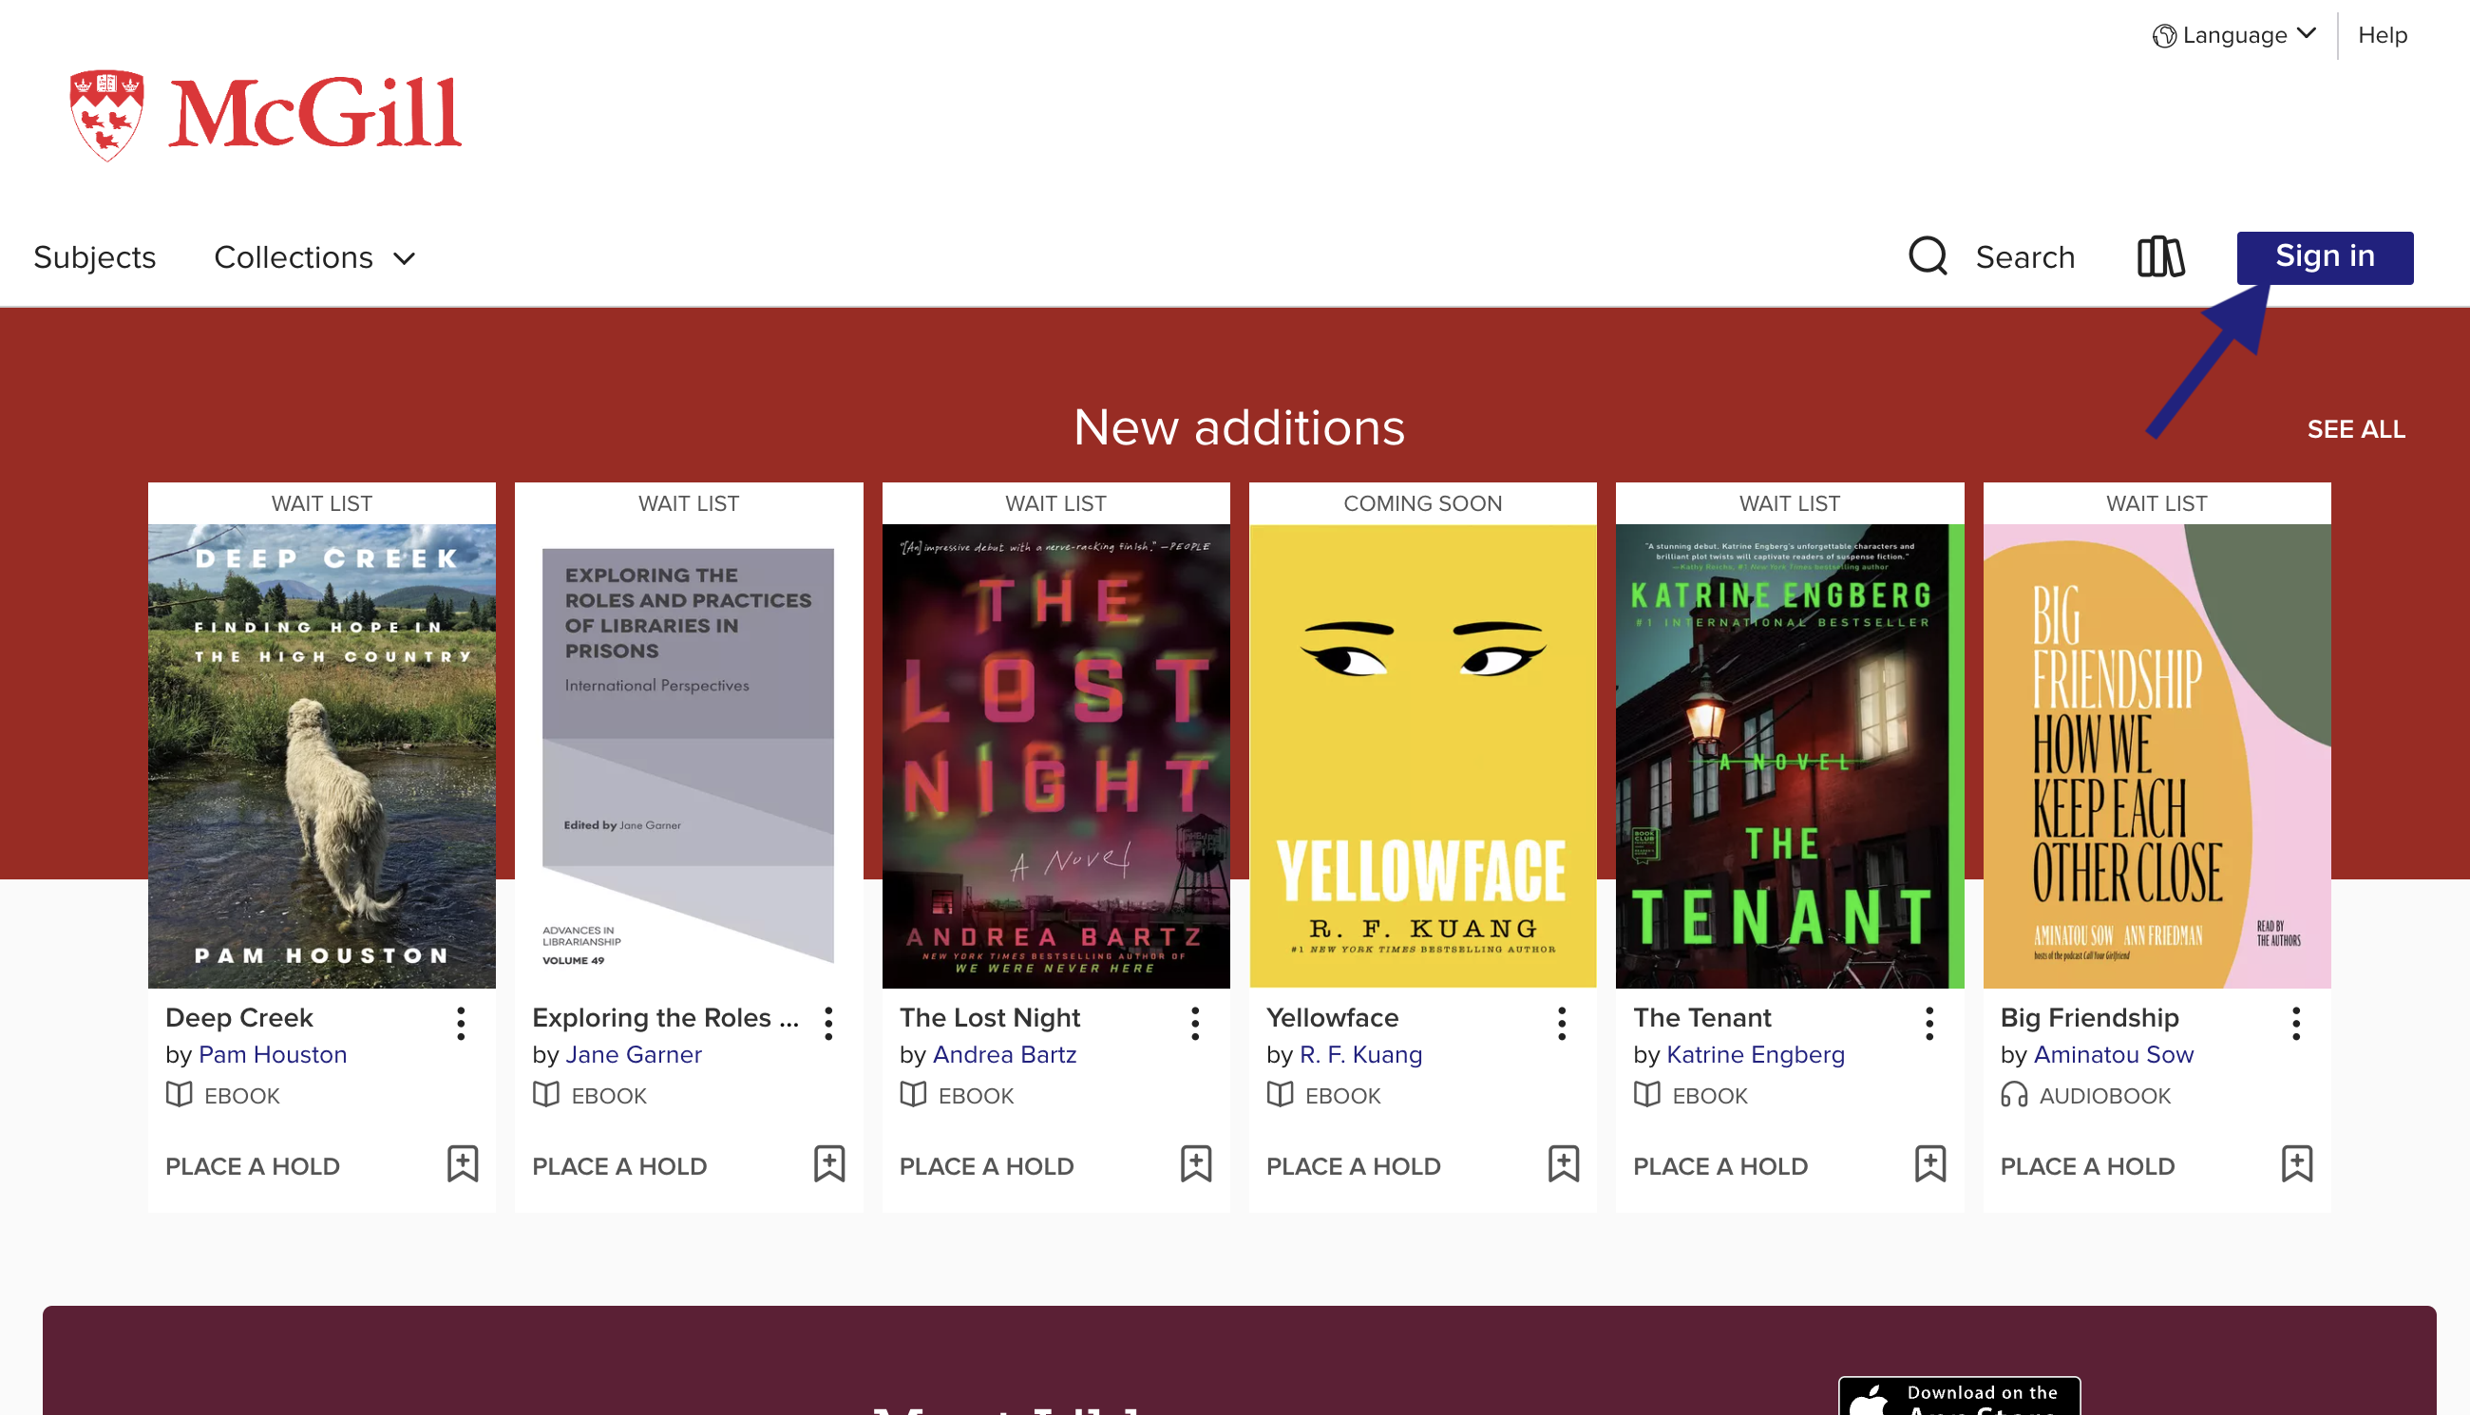Open the Yellowface book cover
Viewport: 2470px width, 1415px height.
[x=1423, y=756]
